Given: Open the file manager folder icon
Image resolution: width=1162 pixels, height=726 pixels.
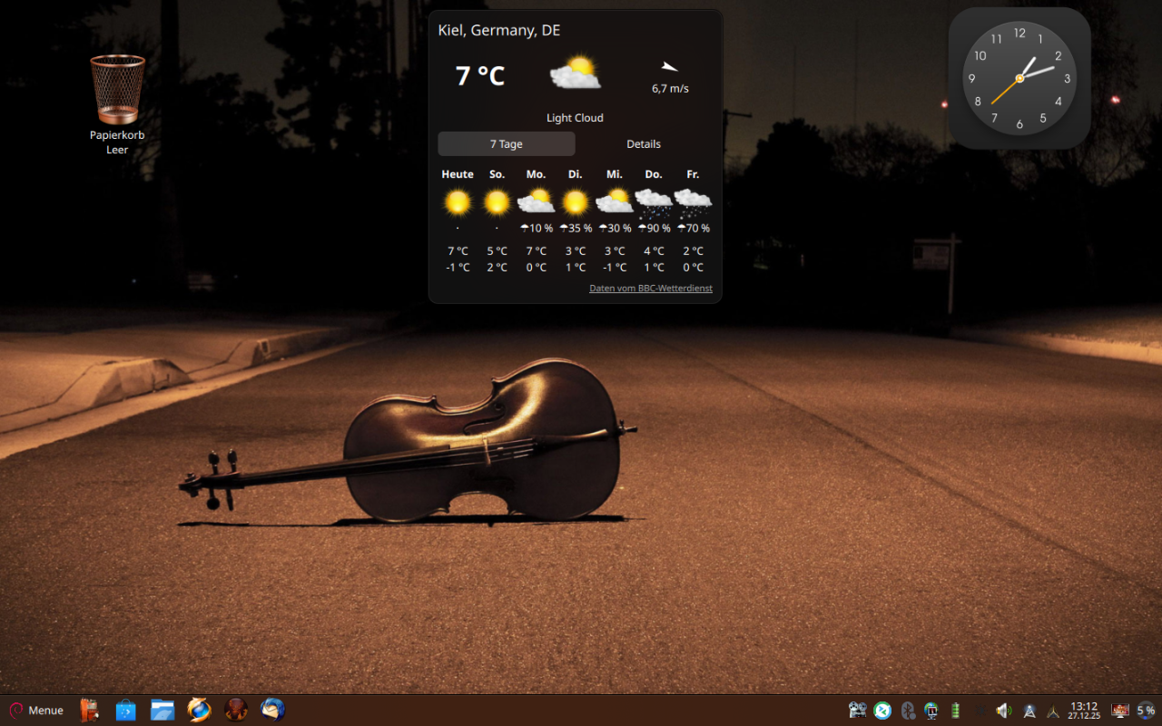Looking at the screenshot, I should [x=162, y=710].
